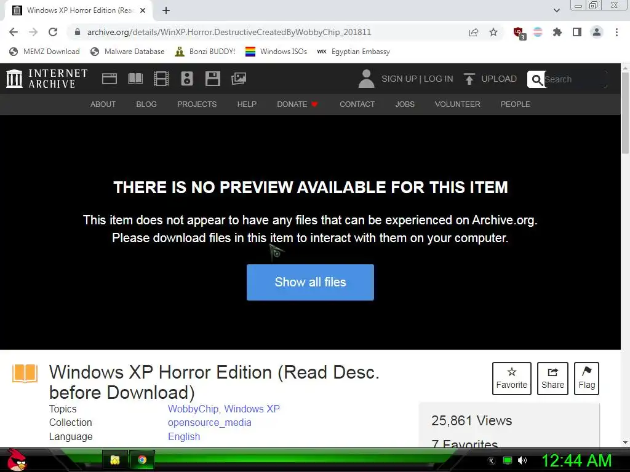Open the Windows ISOs bookmark
Image resolution: width=630 pixels, height=472 pixels.
(x=276, y=52)
